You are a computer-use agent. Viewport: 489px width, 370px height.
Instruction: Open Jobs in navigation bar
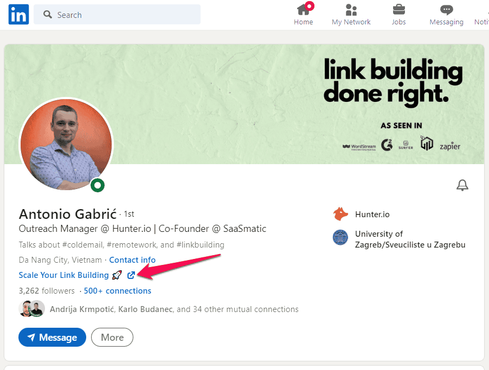(398, 14)
